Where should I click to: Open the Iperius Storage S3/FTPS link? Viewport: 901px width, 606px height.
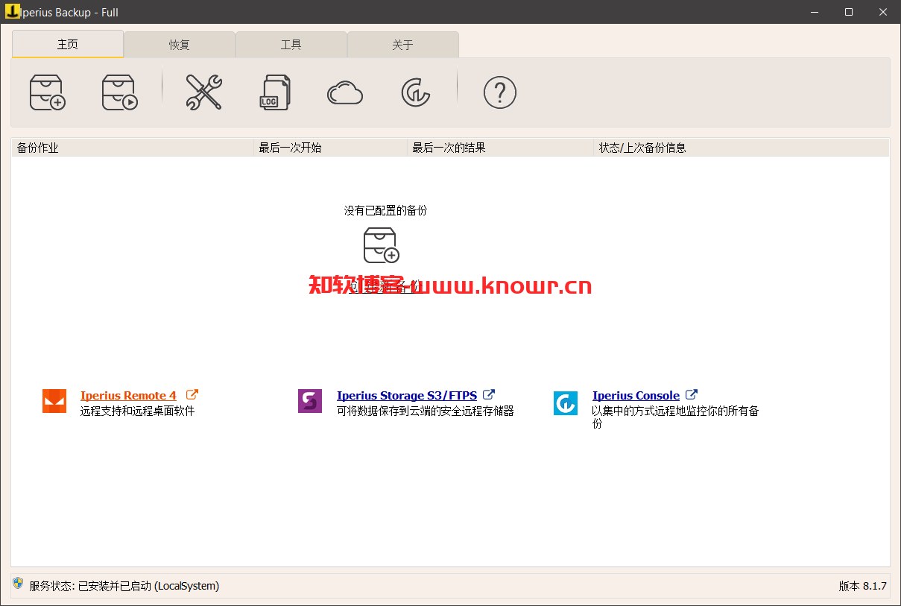coord(407,395)
